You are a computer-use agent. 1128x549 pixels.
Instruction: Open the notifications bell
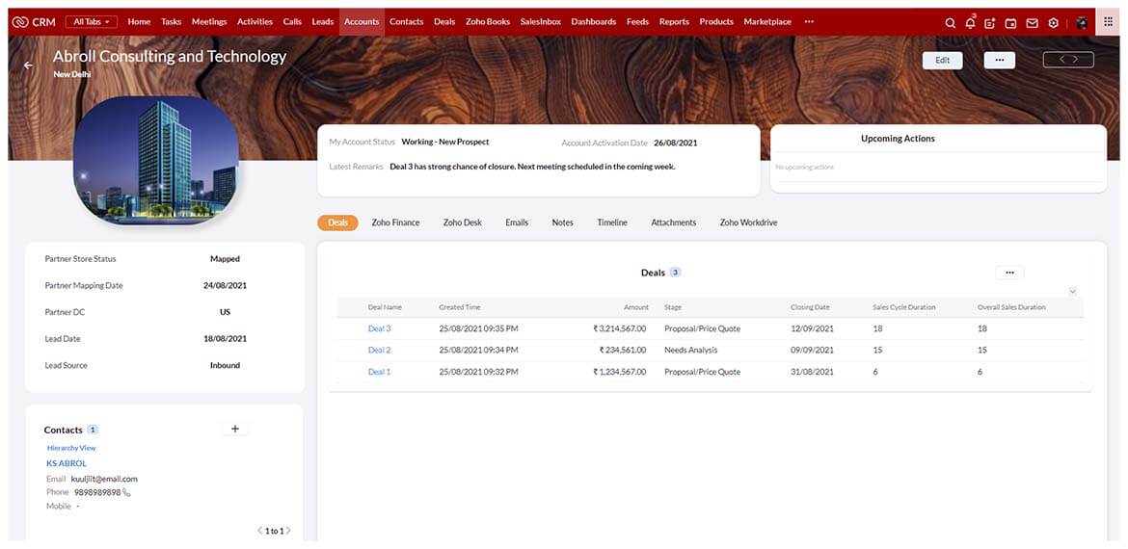click(970, 22)
